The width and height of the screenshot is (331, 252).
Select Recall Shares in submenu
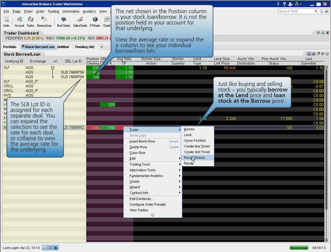coord(197,157)
